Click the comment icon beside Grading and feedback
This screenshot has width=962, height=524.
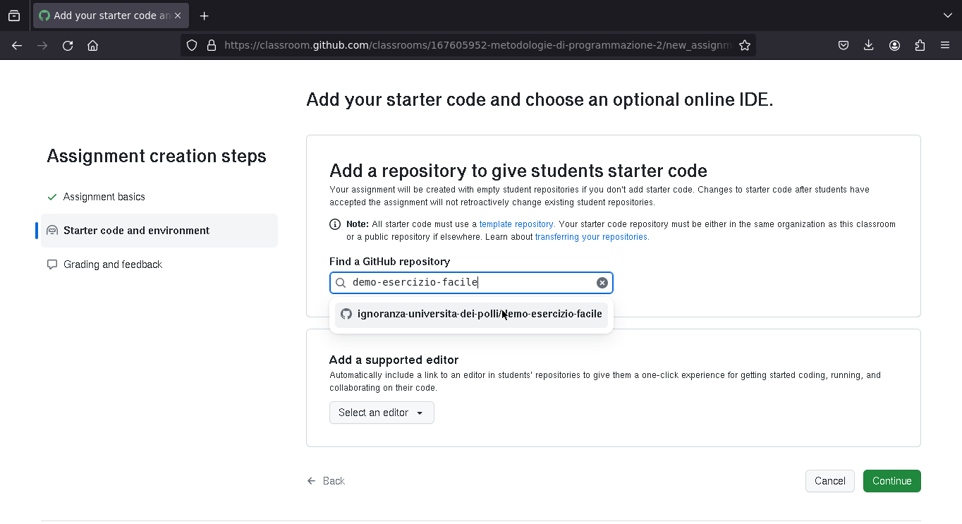[x=52, y=264]
